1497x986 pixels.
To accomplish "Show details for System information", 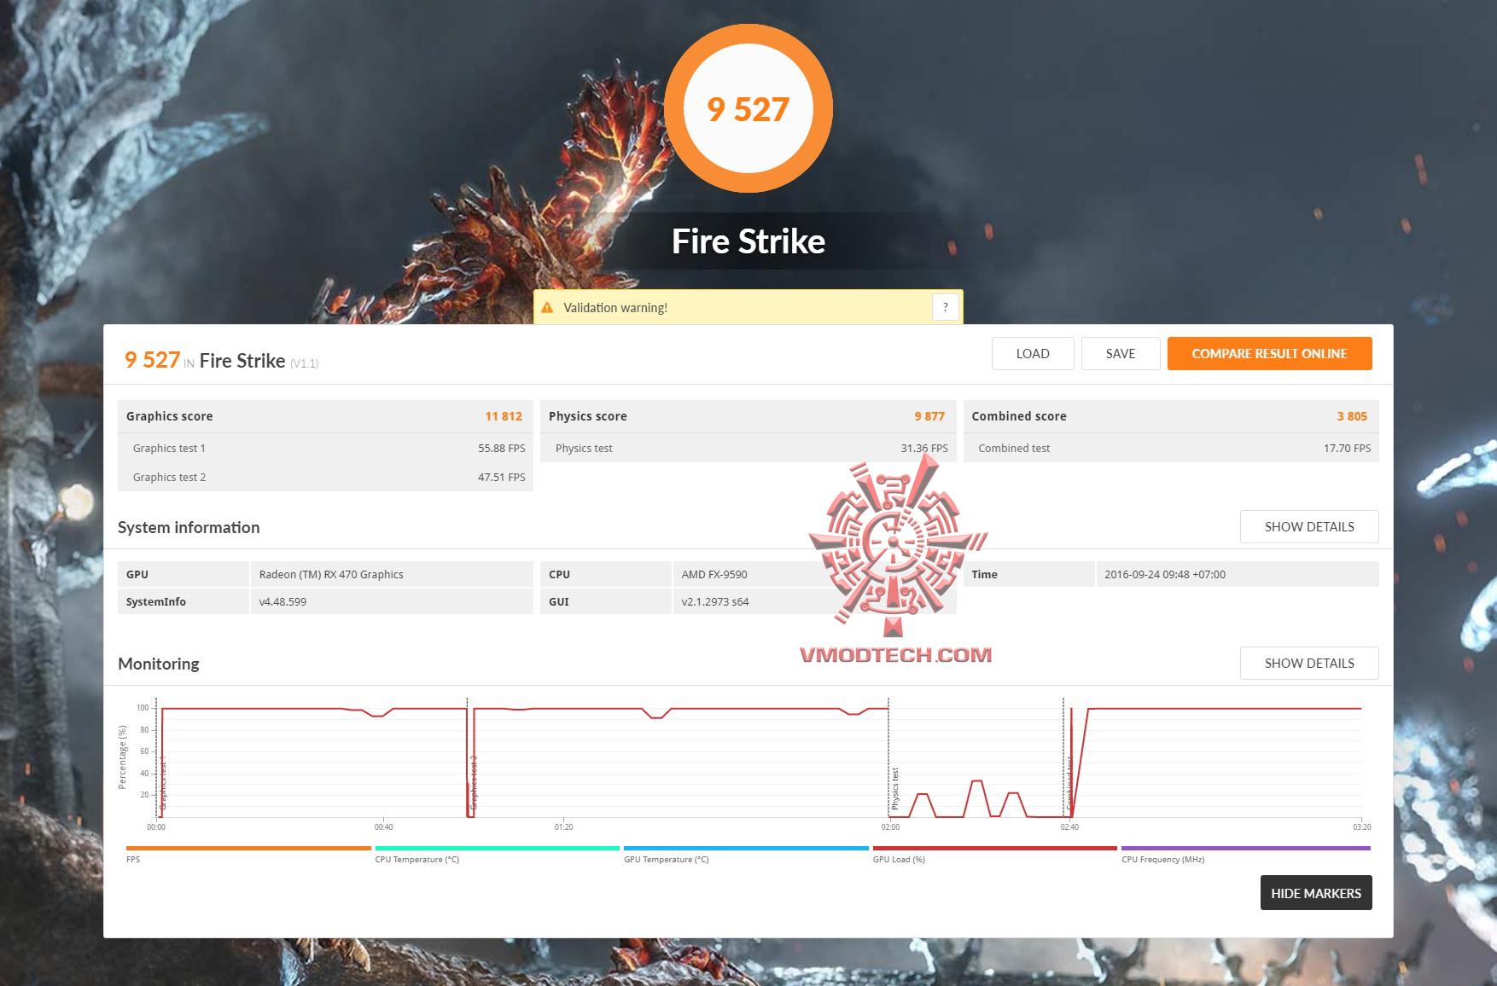I will 1309,527.
